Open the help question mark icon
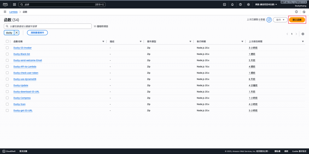 pos(241,4)
